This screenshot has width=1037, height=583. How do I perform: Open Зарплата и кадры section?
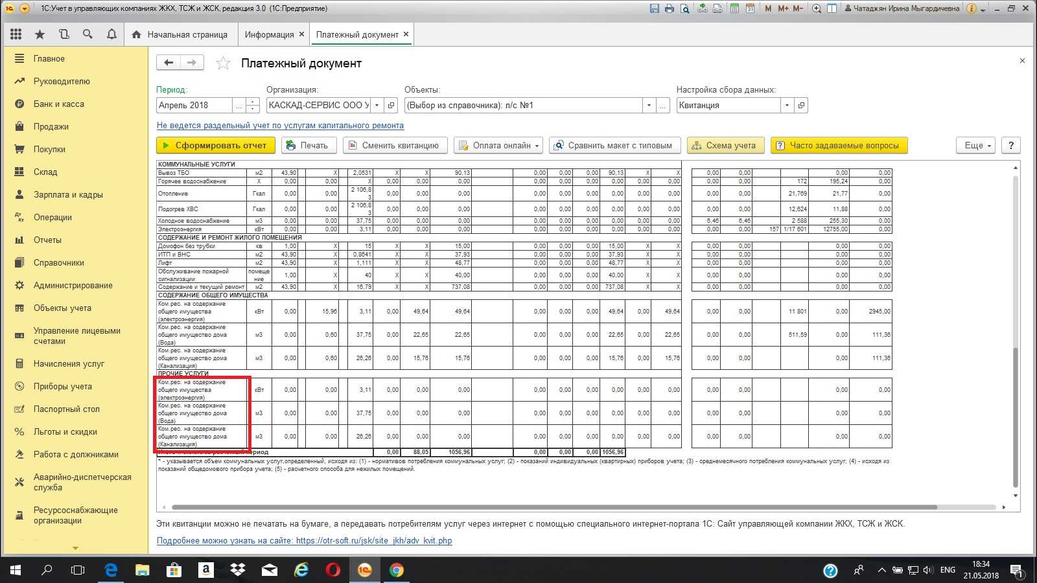click(x=68, y=194)
